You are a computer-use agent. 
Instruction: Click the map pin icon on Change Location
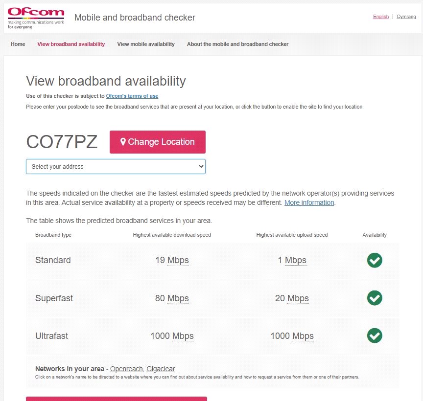click(123, 142)
